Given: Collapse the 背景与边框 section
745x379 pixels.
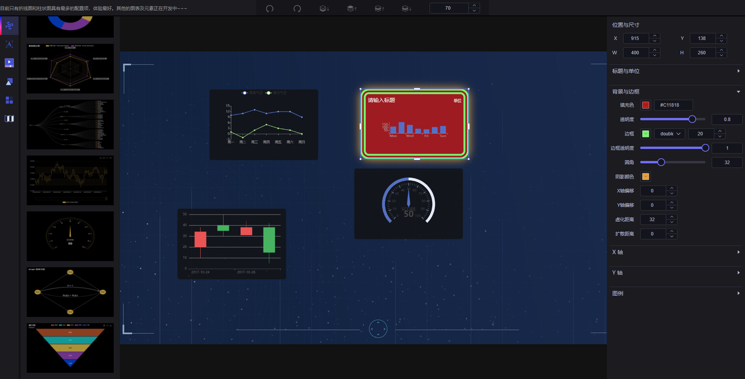Looking at the screenshot, I should [676, 92].
